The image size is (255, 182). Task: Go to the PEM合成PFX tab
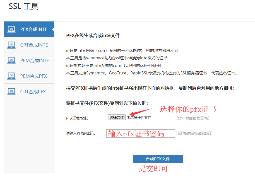pos(33,76)
